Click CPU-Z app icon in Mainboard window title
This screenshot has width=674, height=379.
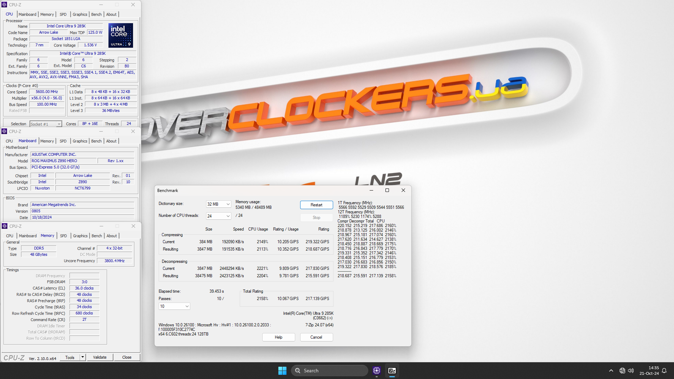(x=5, y=131)
